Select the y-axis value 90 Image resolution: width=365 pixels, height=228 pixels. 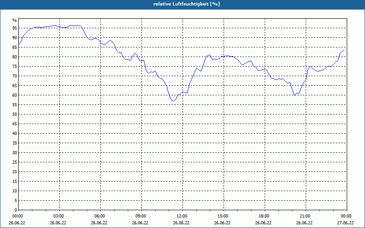tap(15, 38)
